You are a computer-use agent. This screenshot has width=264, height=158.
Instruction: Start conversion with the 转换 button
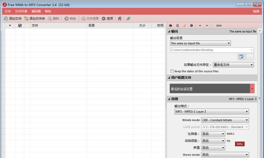(70, 18)
